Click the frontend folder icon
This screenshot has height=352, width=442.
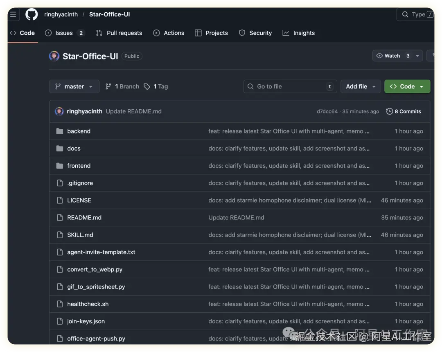(x=59, y=166)
